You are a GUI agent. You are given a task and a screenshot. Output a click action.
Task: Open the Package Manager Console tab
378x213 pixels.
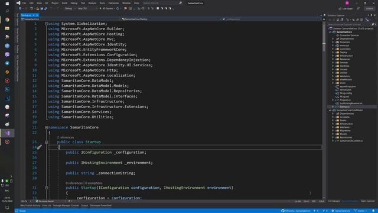[66, 205]
